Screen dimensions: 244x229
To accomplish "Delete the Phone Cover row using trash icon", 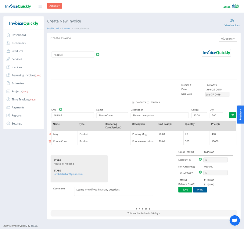I will tap(50, 141).
